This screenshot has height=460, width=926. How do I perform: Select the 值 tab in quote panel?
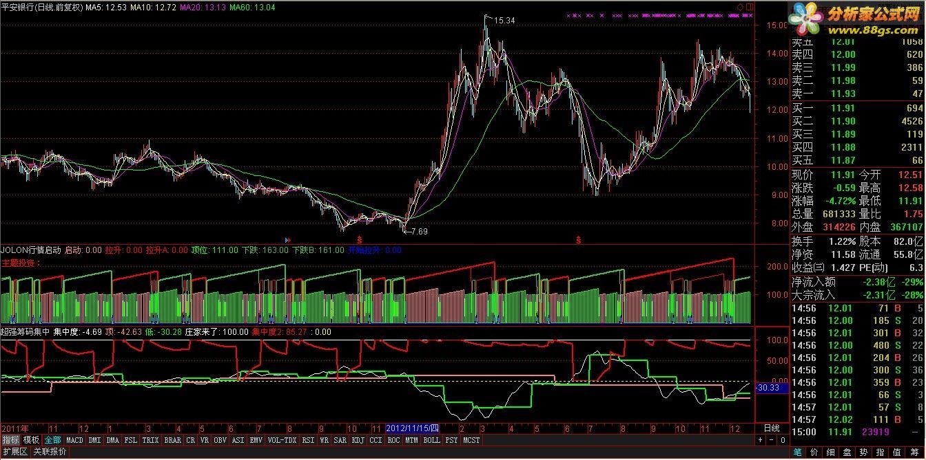pyautogui.click(x=897, y=452)
